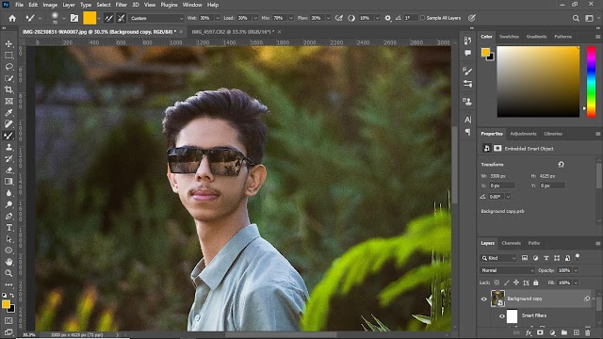
Task: Add a layer style with fx button
Action: click(529, 332)
